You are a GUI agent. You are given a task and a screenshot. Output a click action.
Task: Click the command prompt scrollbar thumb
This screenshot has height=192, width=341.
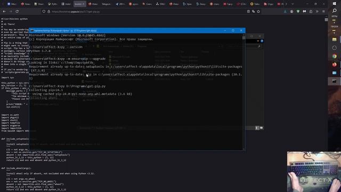244,38
